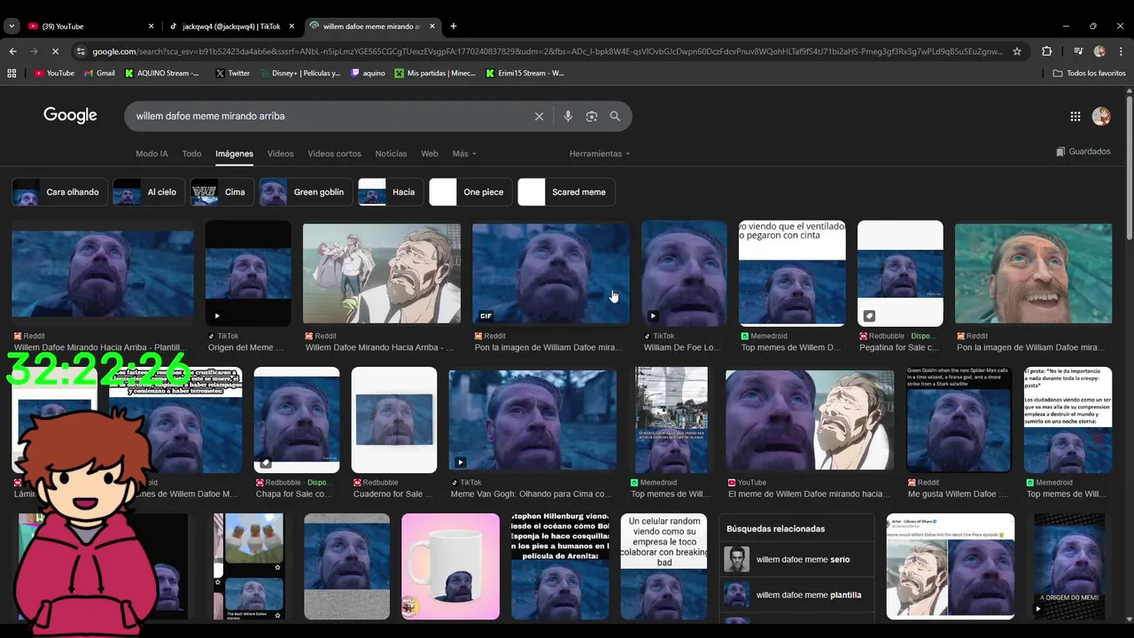Open smiling Dafoe Reddit thumbnail
Viewport: 1134px width, 638px height.
1033,273
